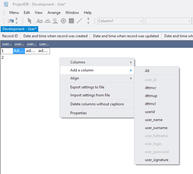This screenshot has height=174, width=193.
Task: Expand the Columns submenu
Action: pos(97,62)
